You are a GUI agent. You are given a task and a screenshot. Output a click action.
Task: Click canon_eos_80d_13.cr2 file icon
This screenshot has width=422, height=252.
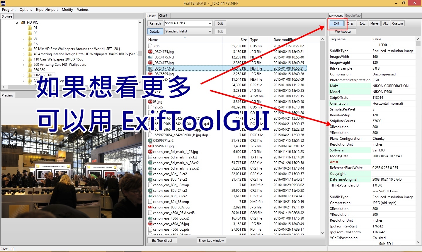(x=150, y=174)
